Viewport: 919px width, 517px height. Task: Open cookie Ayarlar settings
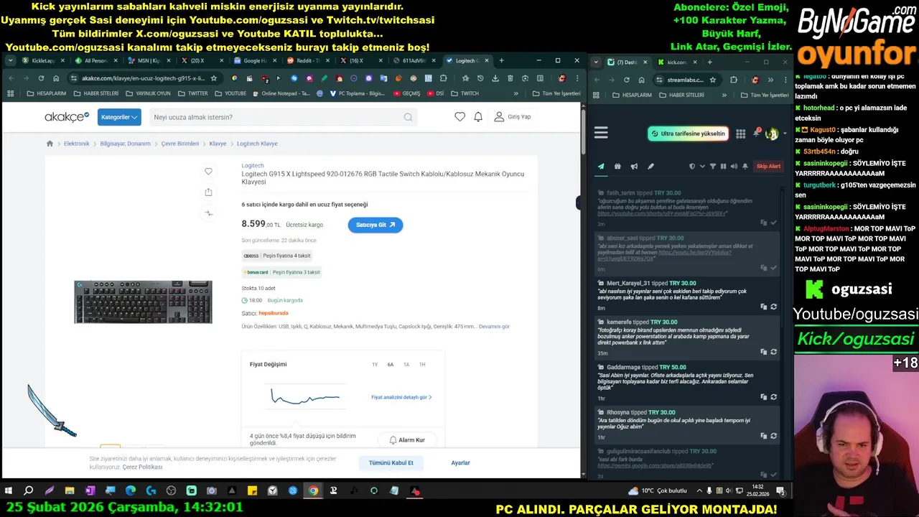click(460, 463)
